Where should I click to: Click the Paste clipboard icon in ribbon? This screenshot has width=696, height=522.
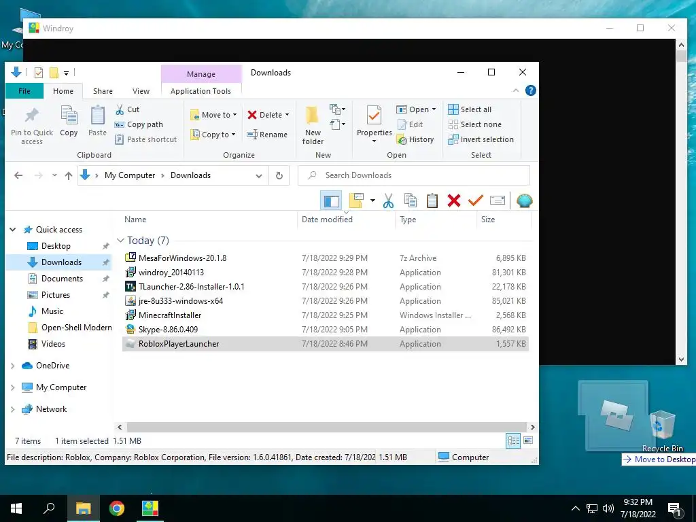[98, 116]
